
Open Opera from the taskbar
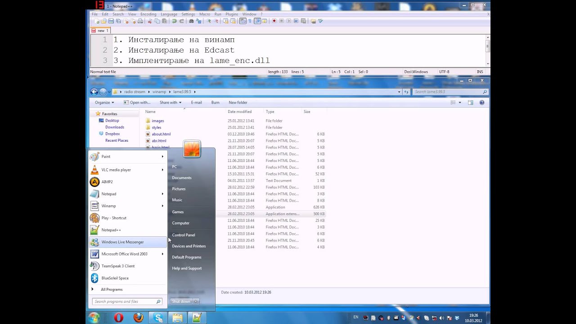(x=119, y=318)
